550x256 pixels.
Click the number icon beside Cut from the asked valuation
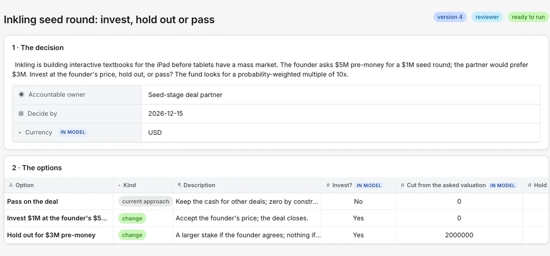[x=402, y=185]
